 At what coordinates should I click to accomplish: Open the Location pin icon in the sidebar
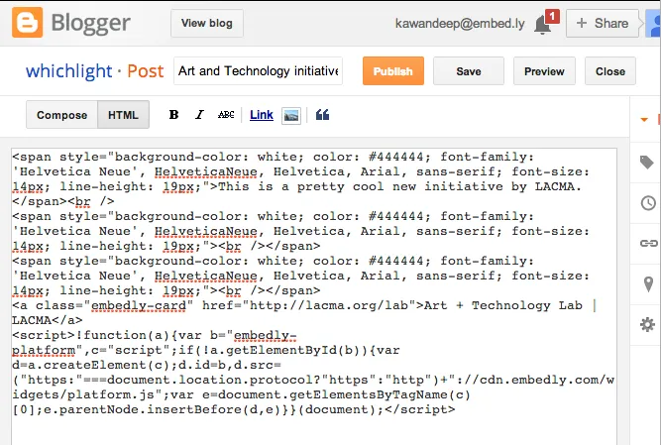pos(648,284)
